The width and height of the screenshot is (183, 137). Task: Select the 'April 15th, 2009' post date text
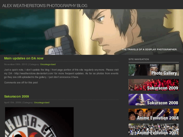click(13, 103)
